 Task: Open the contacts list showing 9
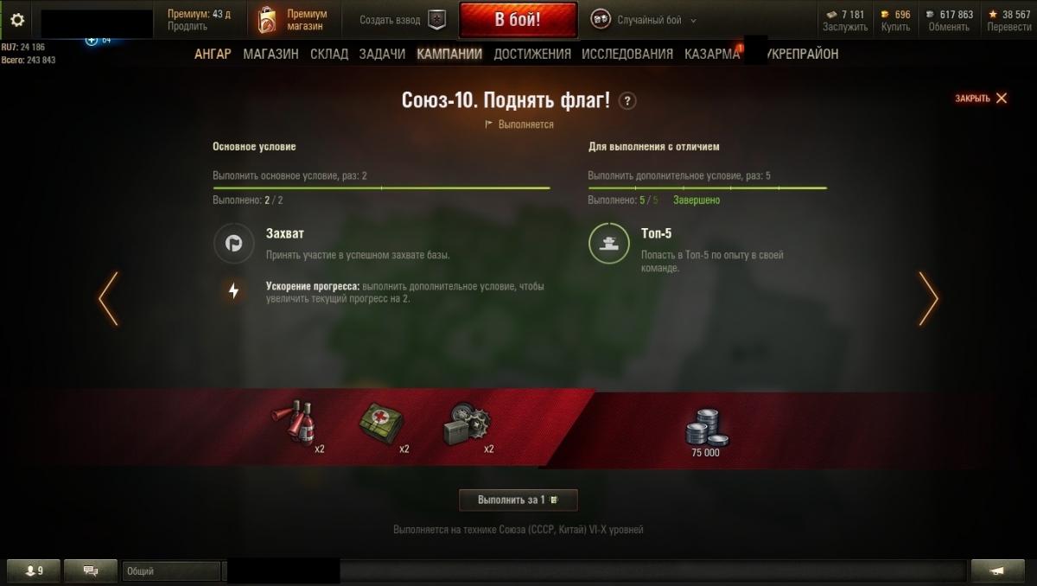tap(35, 570)
